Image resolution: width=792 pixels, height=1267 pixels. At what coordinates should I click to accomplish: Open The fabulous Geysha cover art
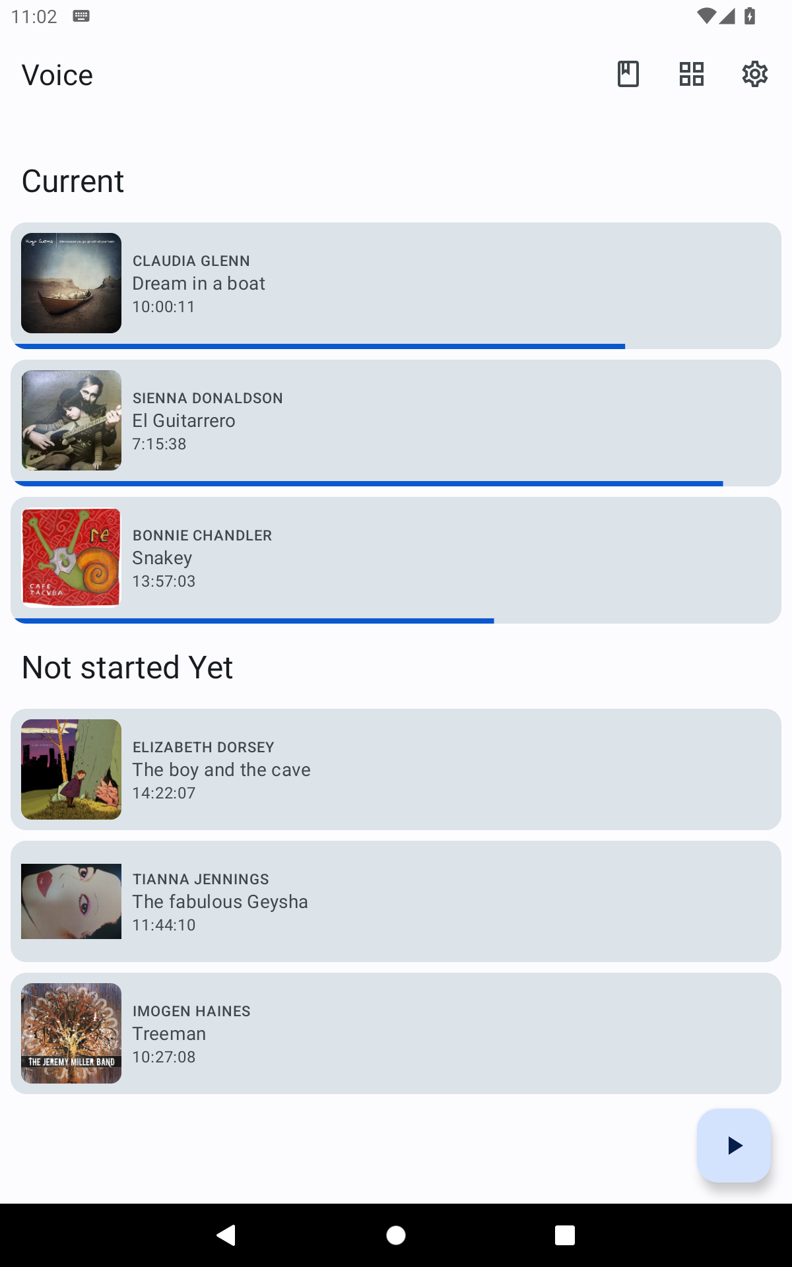(x=71, y=901)
